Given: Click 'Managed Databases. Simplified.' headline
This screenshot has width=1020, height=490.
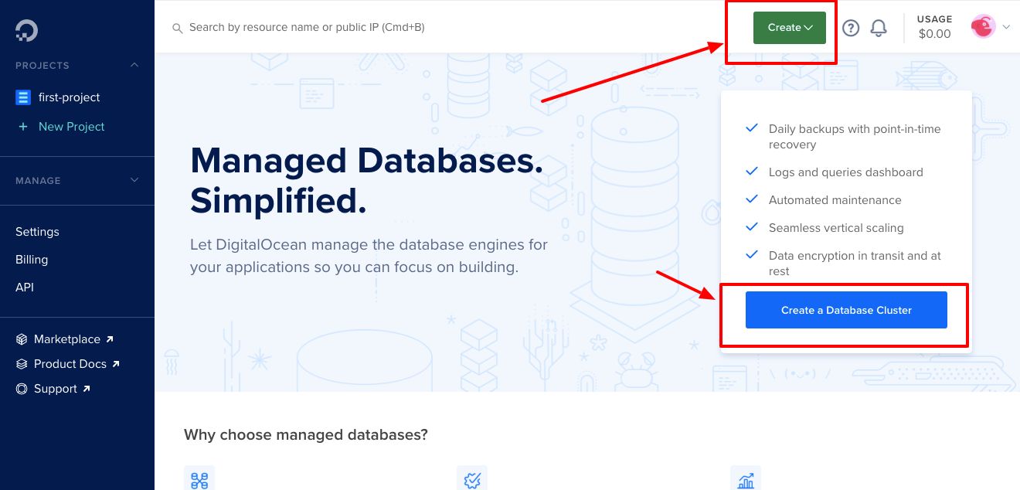Looking at the screenshot, I should 366,180.
